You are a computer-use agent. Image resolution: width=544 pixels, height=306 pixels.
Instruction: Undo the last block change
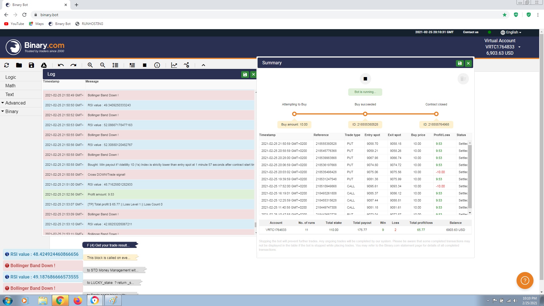click(x=61, y=65)
